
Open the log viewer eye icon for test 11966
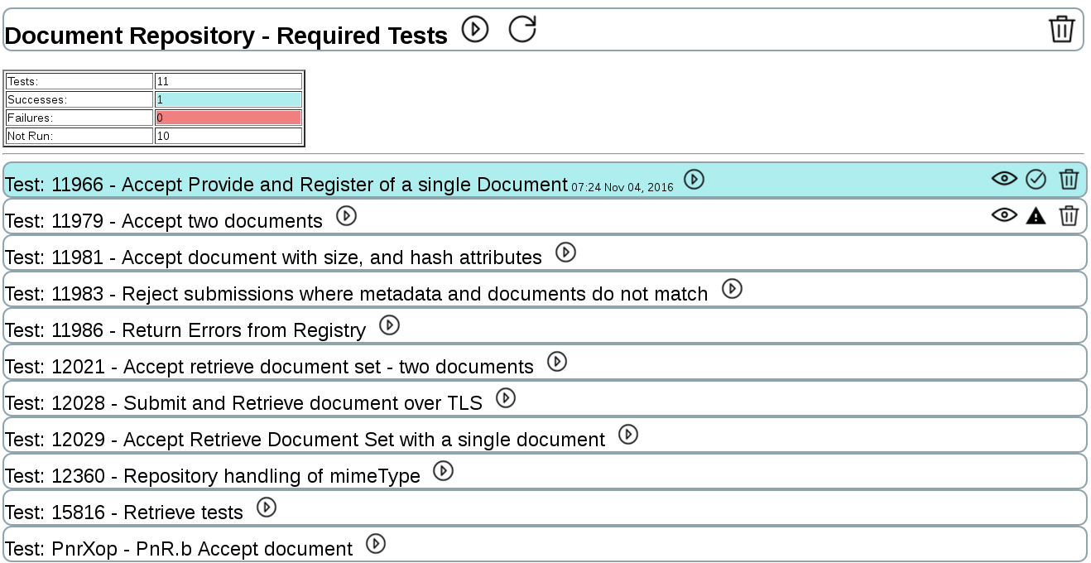pyautogui.click(x=1004, y=179)
